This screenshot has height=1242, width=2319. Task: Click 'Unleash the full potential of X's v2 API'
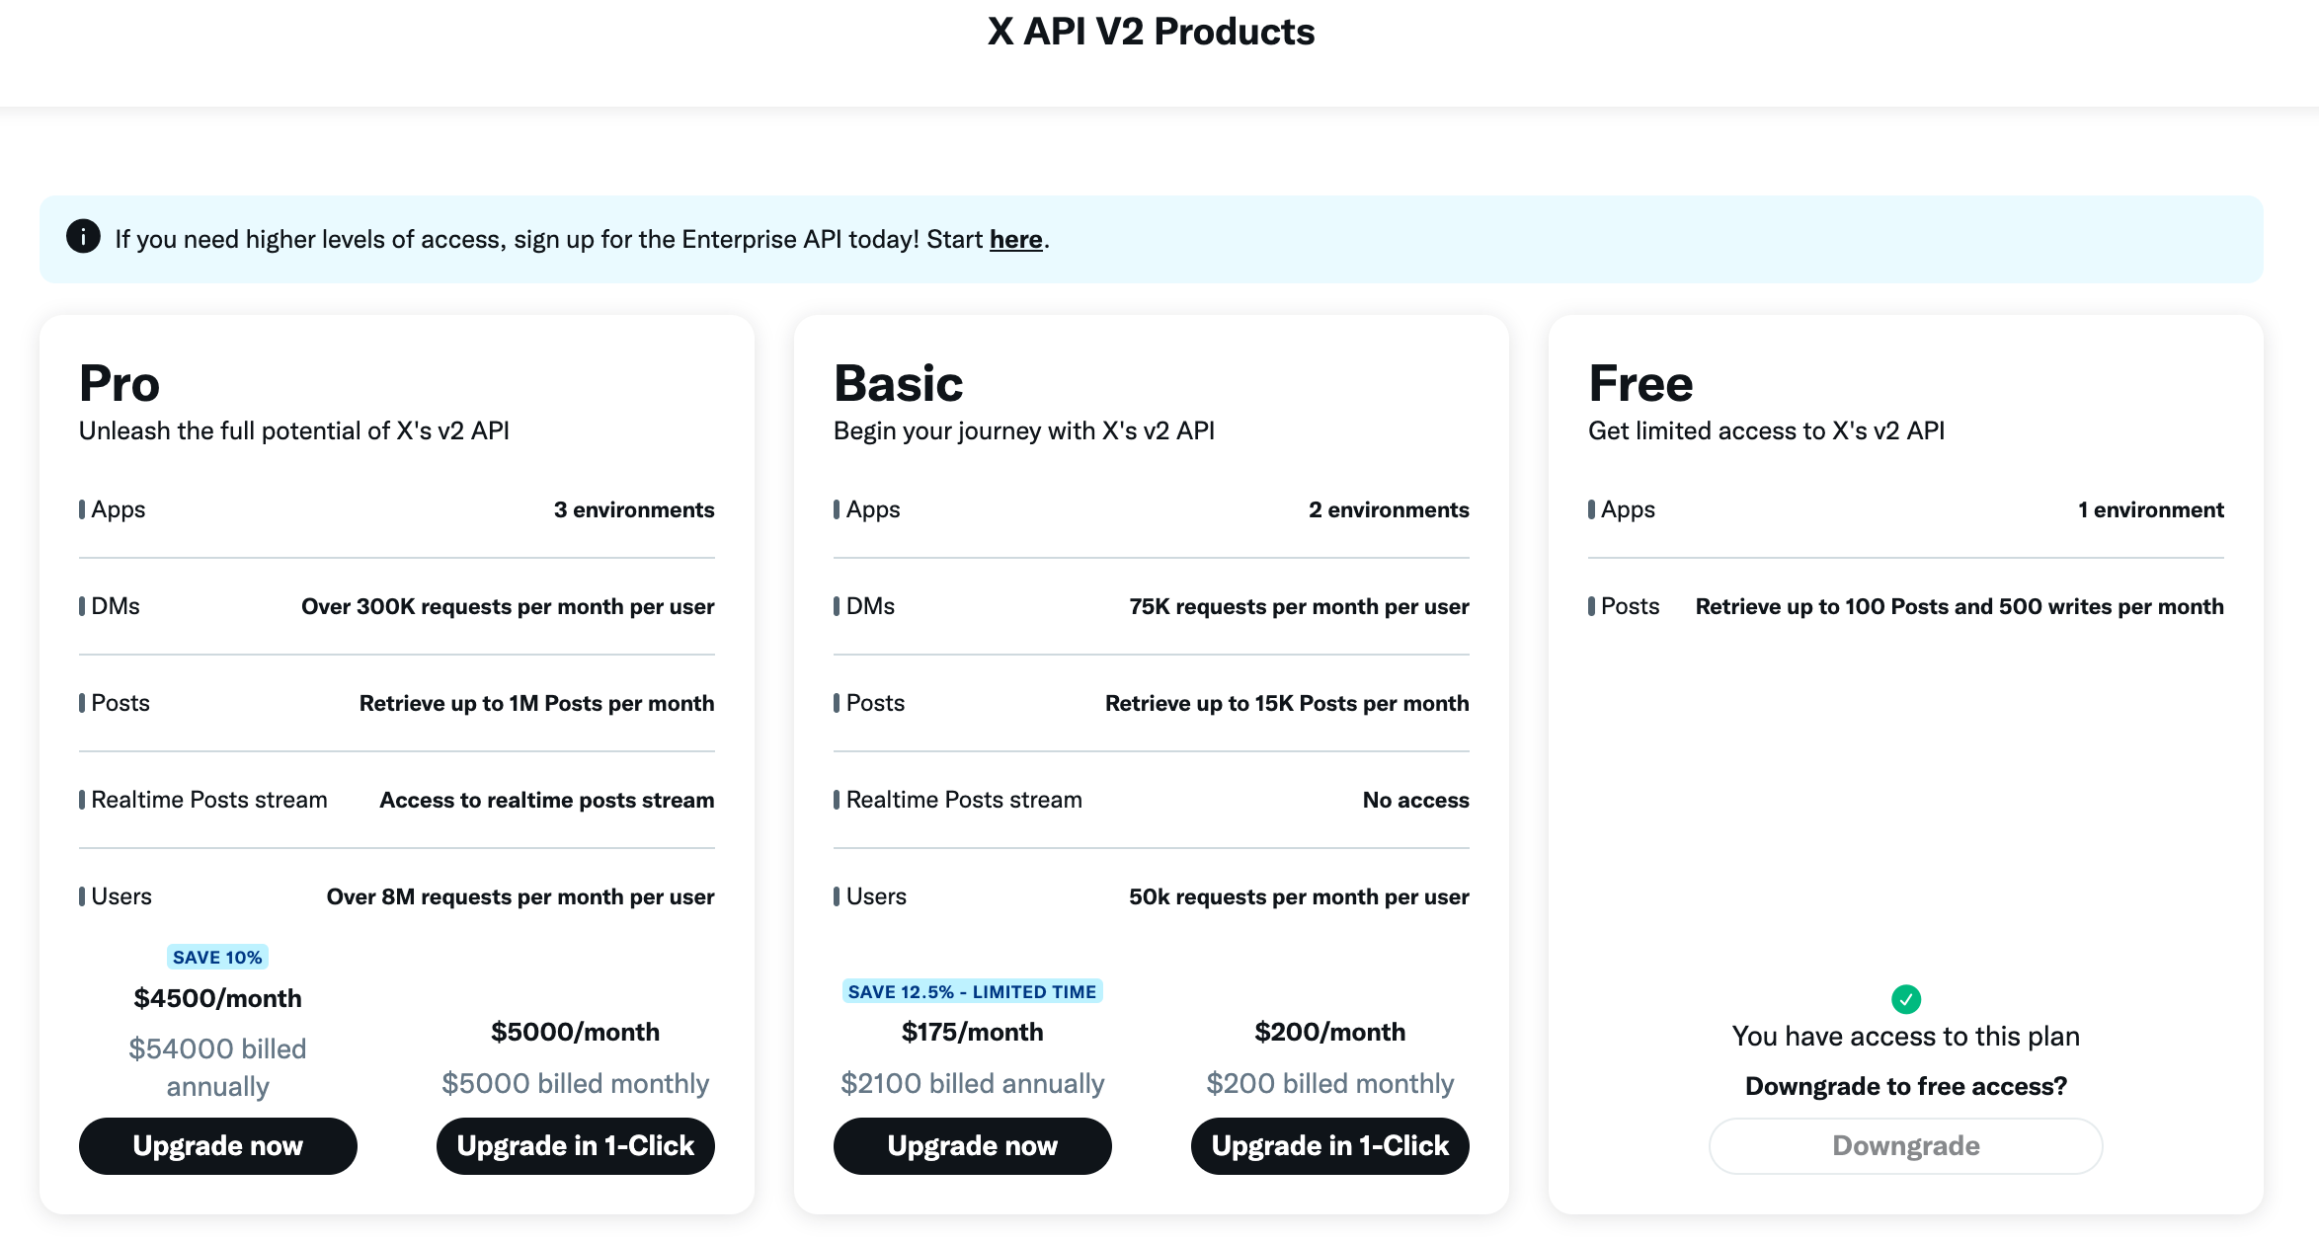point(294,430)
